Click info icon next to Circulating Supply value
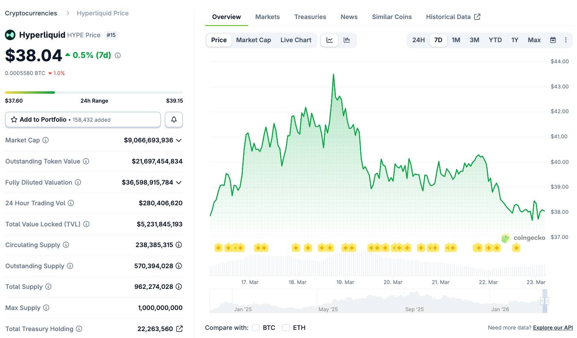 179,245
